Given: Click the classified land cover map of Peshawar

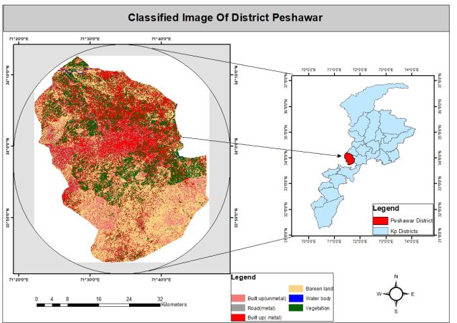Looking at the screenshot, I should point(122,159).
